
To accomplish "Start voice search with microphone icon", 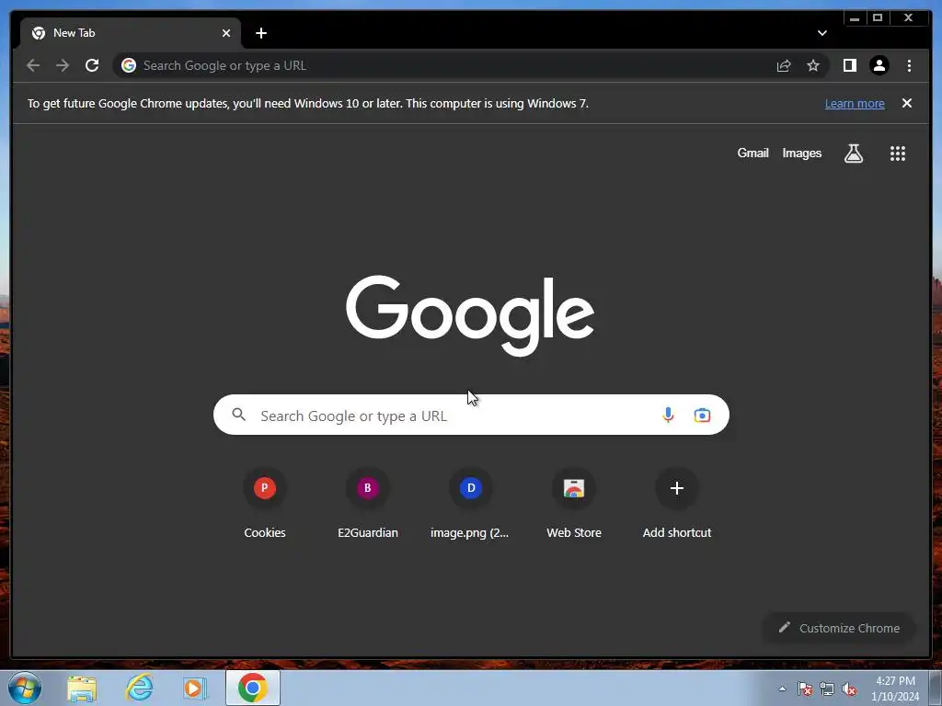I will pyautogui.click(x=668, y=415).
